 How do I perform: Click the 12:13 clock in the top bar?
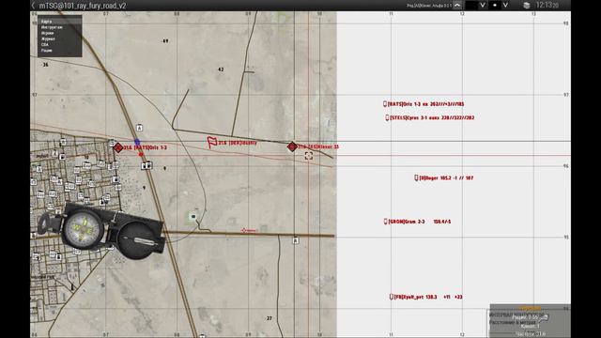click(x=547, y=6)
